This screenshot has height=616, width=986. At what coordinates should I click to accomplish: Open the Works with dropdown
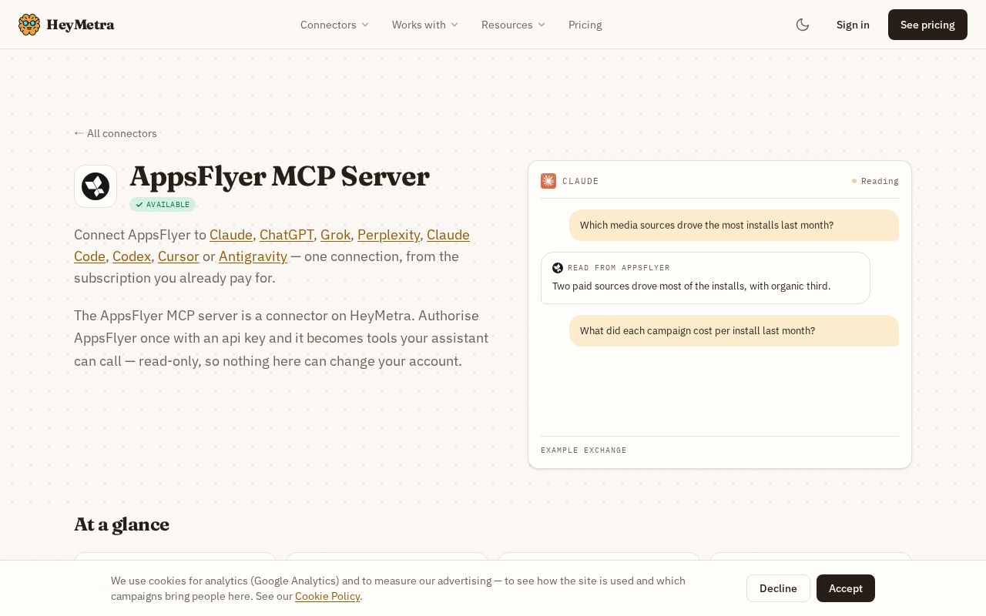425,25
